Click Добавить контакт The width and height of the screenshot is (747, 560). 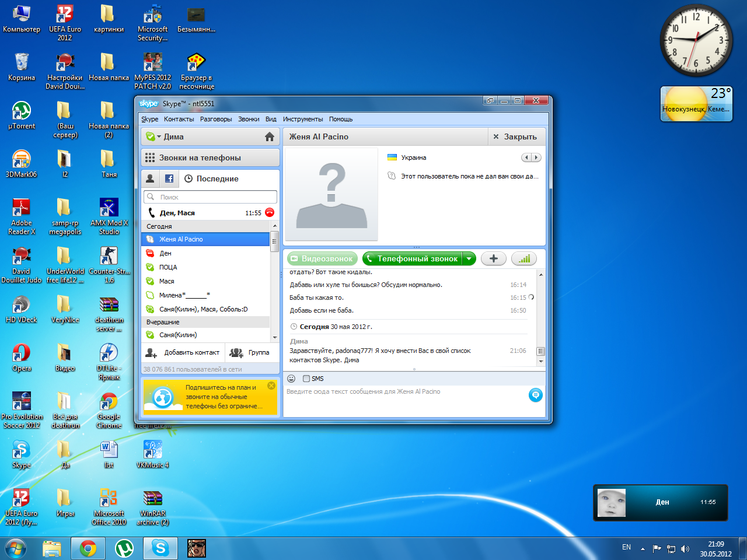pos(183,352)
